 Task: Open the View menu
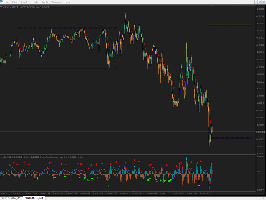pos(15,2)
